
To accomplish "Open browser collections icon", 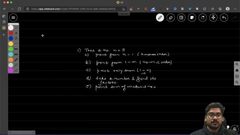I will tap(220, 9).
